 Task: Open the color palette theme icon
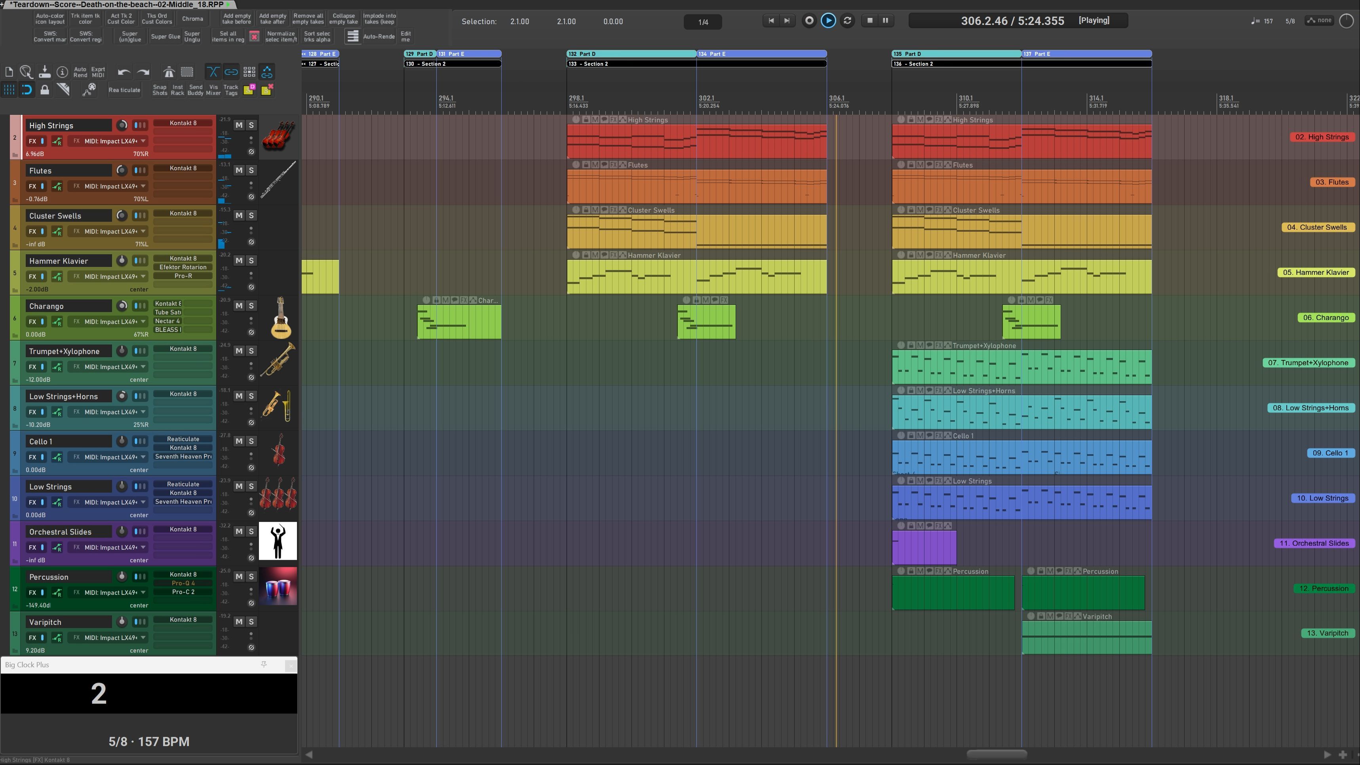[89, 90]
